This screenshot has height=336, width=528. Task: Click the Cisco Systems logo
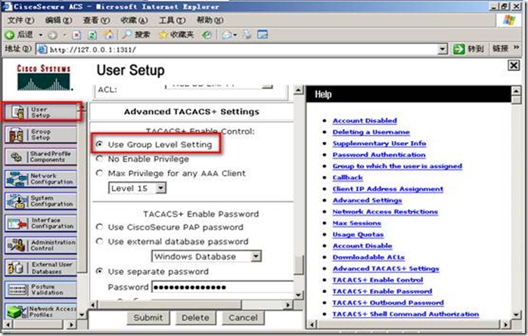44,78
